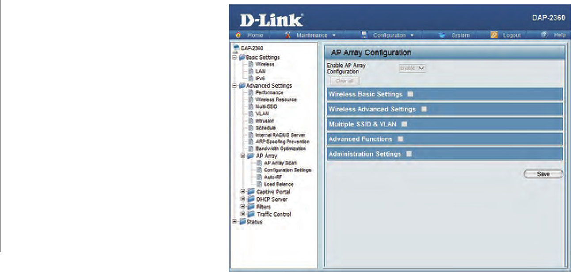The width and height of the screenshot is (571, 272).
Task: Expand the Captive Portal tree node
Action: coord(243,192)
